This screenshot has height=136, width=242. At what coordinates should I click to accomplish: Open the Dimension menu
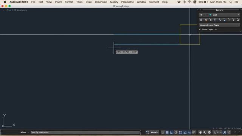click(101, 2)
